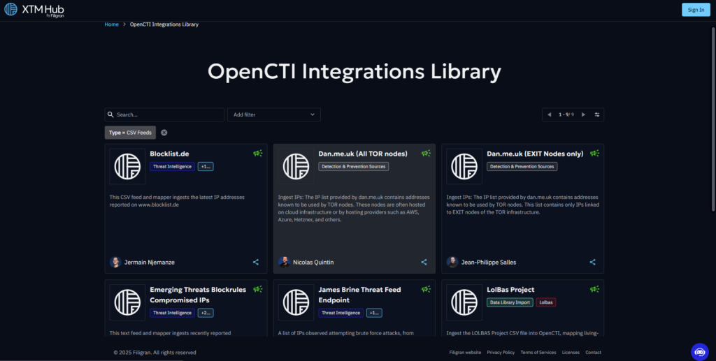Click the Type = CSV Feeds filter chip
The width and height of the screenshot is (716, 361).
tap(130, 133)
